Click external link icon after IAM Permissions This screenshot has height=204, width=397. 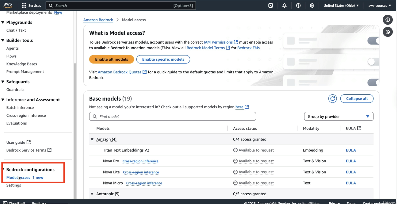pos(236,42)
